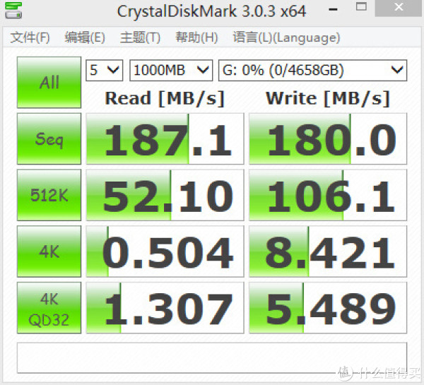This screenshot has width=424, height=385.
Task: Start the 4K QD32 benchmark test
Action: pyautogui.click(x=49, y=308)
